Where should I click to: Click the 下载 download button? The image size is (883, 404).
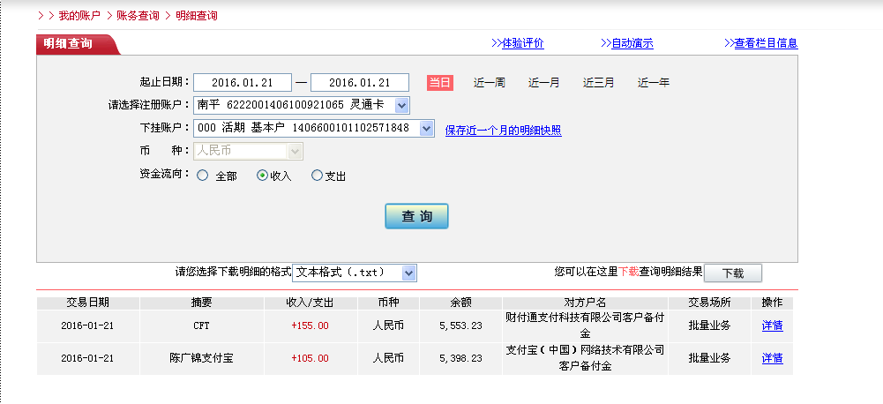[x=732, y=273]
